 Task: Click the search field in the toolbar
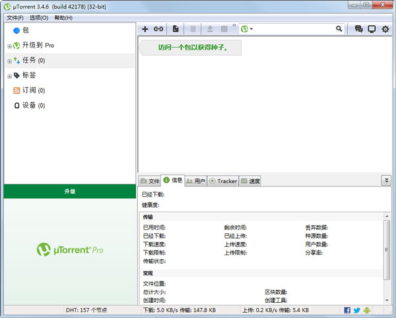294,29
